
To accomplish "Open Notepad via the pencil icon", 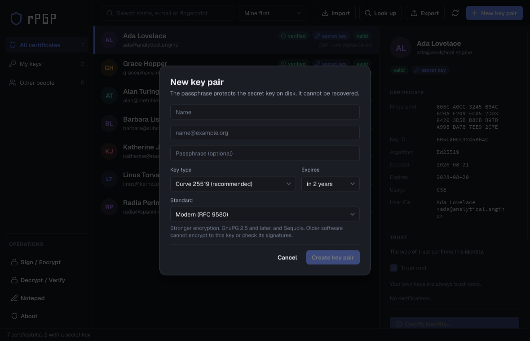I will tap(14, 298).
